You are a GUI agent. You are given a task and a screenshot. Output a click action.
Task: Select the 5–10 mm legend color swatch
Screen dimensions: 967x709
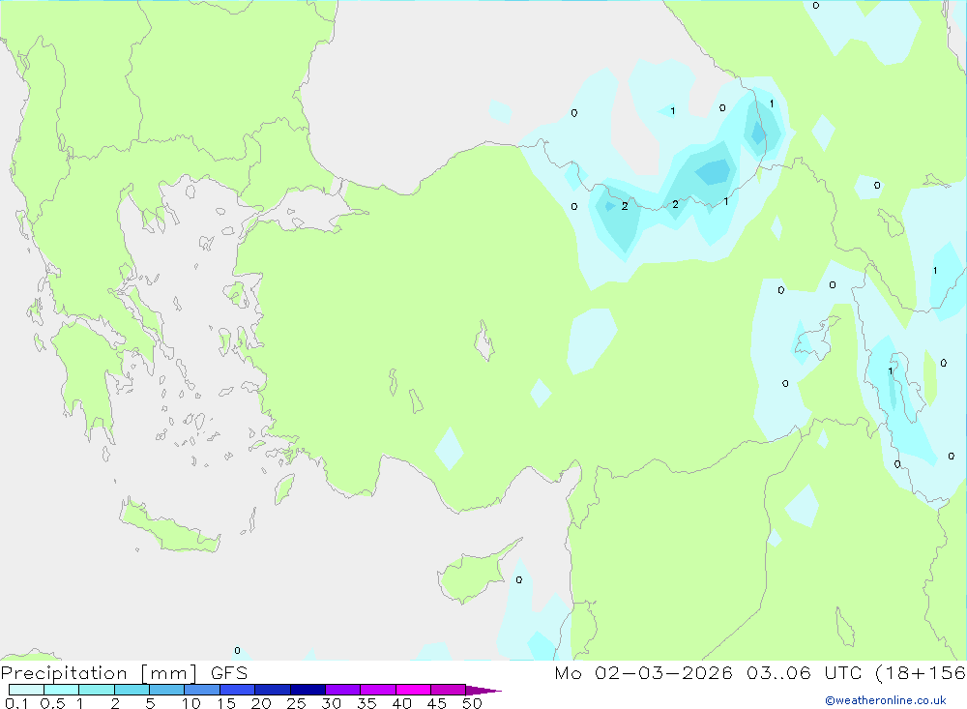167,690
